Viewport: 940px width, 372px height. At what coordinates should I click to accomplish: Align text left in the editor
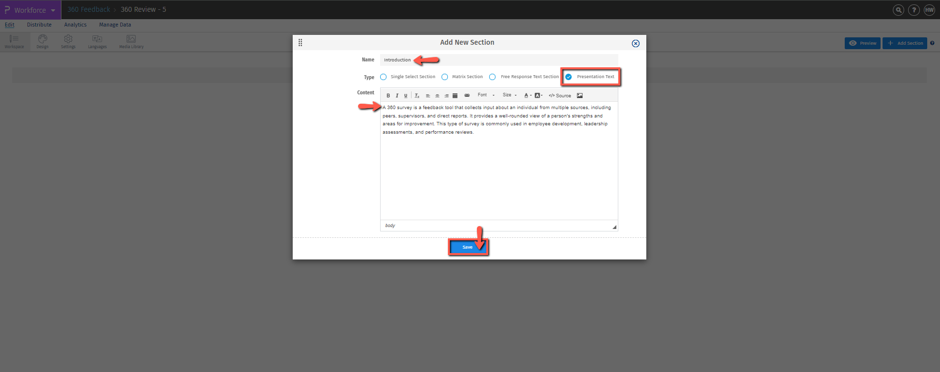pyautogui.click(x=428, y=95)
